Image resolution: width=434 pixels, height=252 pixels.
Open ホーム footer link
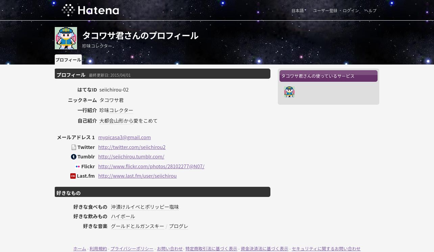(80, 249)
